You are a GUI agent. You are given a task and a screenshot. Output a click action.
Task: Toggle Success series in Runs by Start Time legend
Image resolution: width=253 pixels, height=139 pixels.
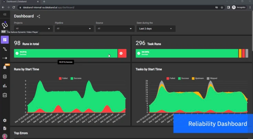pos(76,78)
